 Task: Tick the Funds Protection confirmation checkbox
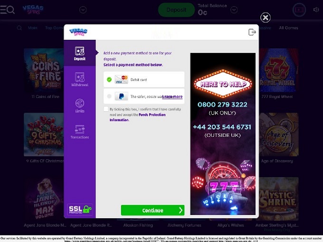[x=106, y=109]
